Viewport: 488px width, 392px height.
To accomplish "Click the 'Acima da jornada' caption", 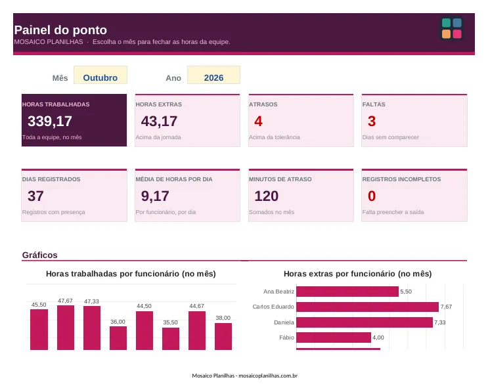I will click(158, 137).
